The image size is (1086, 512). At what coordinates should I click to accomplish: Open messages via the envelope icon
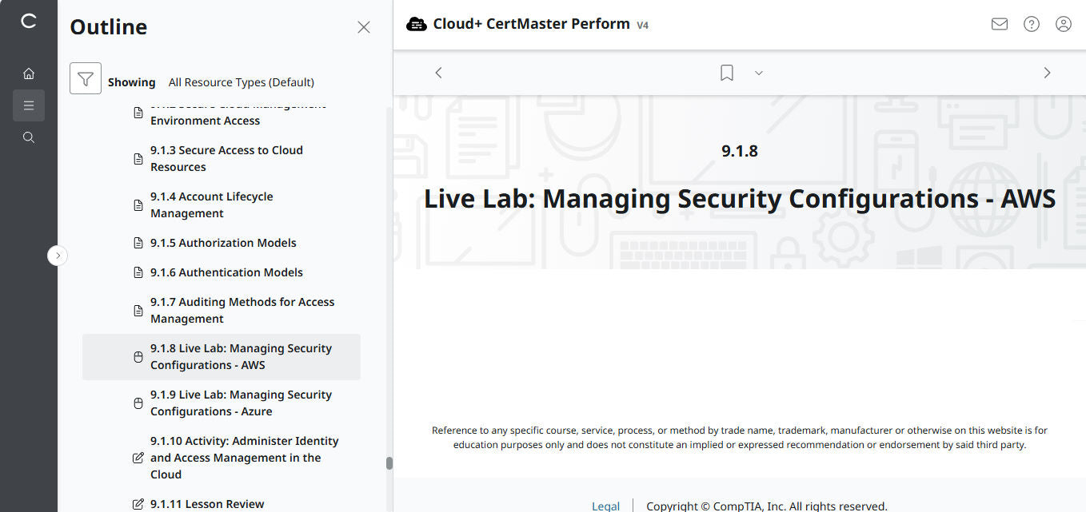coord(999,24)
